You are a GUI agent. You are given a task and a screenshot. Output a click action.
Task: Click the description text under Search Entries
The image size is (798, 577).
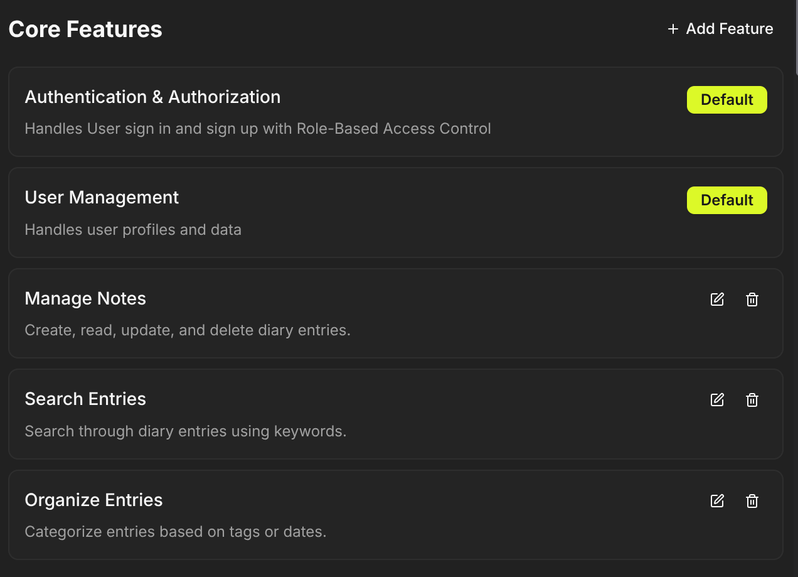click(x=185, y=431)
